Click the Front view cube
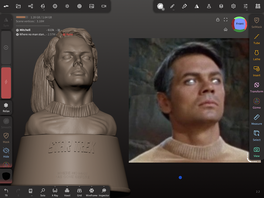The image size is (264, 198). [x=239, y=24]
